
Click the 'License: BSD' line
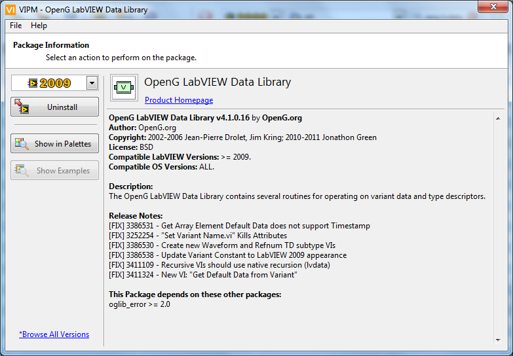(131, 147)
